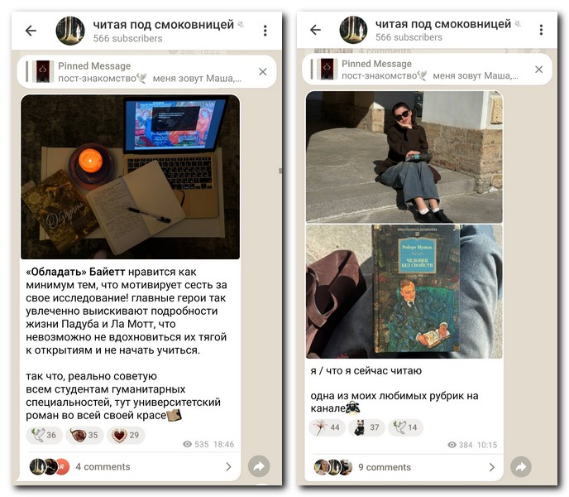The height and width of the screenshot is (497, 569).
Task: Open channel avatar on right screen
Action: 353,30
